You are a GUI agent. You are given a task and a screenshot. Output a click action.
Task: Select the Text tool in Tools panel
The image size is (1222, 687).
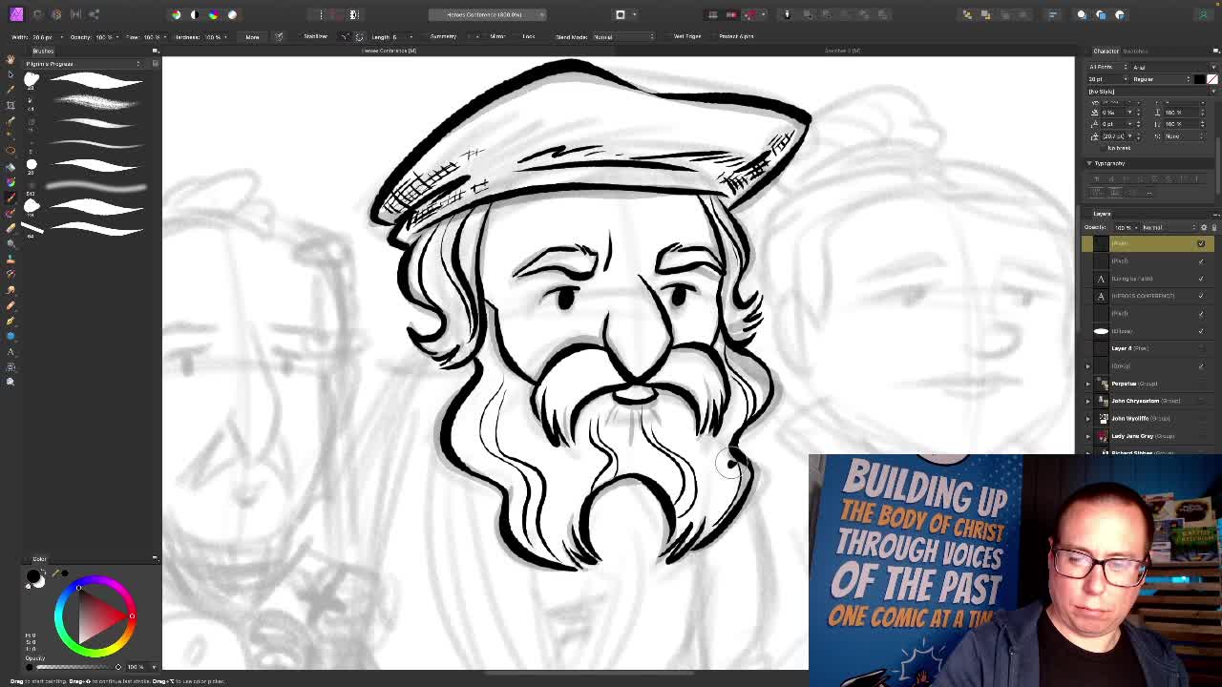click(11, 351)
